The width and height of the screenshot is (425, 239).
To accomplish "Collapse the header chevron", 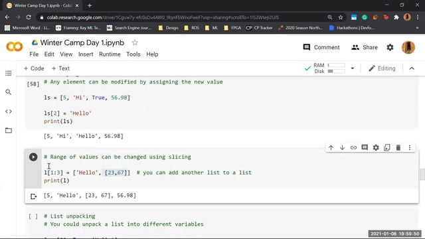I will [412, 68].
